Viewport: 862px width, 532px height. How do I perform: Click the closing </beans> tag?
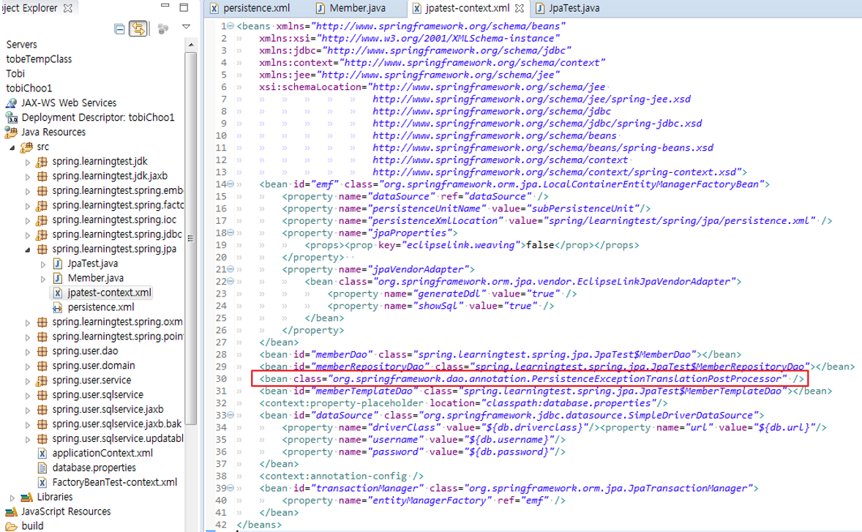click(259, 524)
